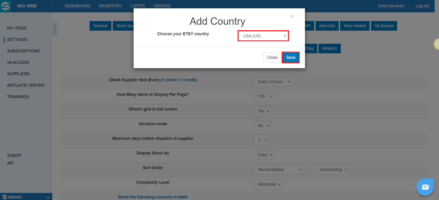This screenshot has width=439, height=200.
Task: Switch to the Woo Hosted tab
Action: 355,26
